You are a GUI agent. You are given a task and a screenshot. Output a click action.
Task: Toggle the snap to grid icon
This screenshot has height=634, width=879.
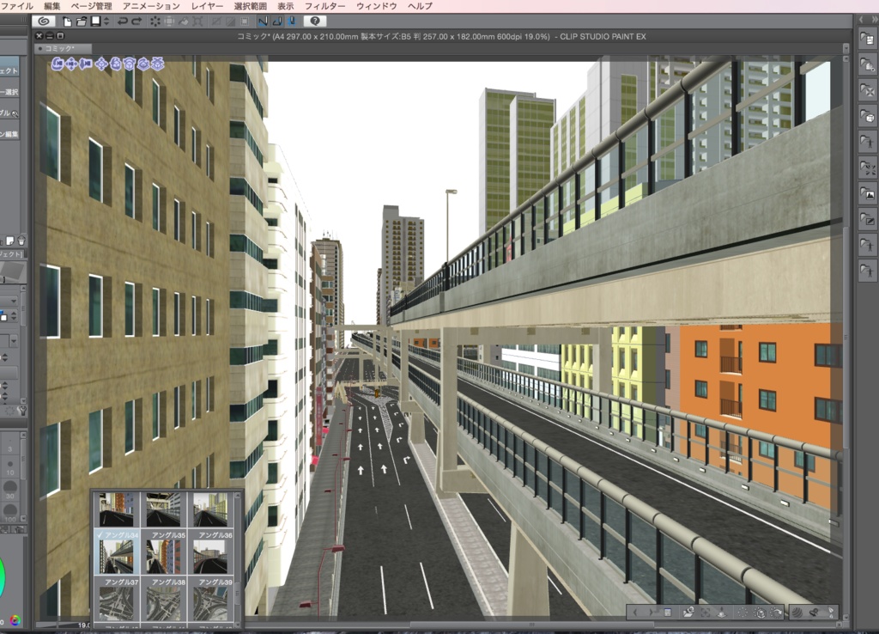[290, 21]
